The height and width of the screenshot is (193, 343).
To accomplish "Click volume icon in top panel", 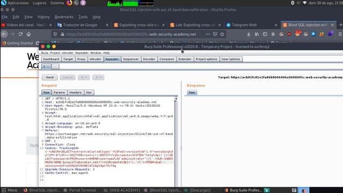I will click(x=299, y=3).
